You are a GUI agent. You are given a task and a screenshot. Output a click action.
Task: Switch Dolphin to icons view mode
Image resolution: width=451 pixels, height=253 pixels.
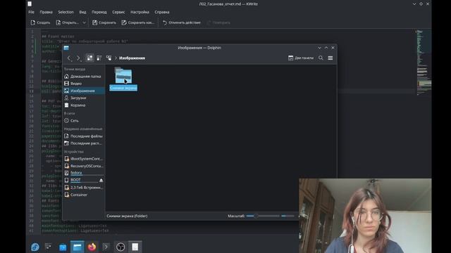click(x=89, y=58)
